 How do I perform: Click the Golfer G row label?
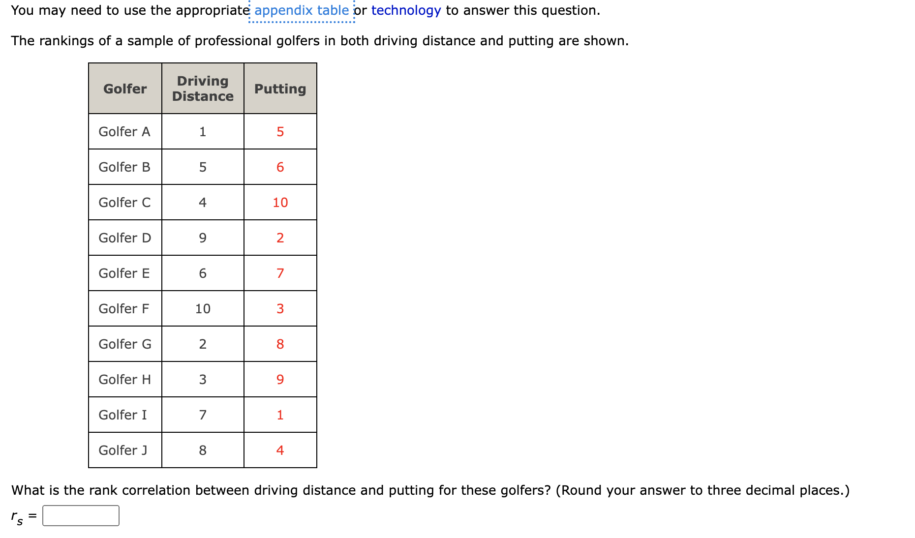(124, 344)
